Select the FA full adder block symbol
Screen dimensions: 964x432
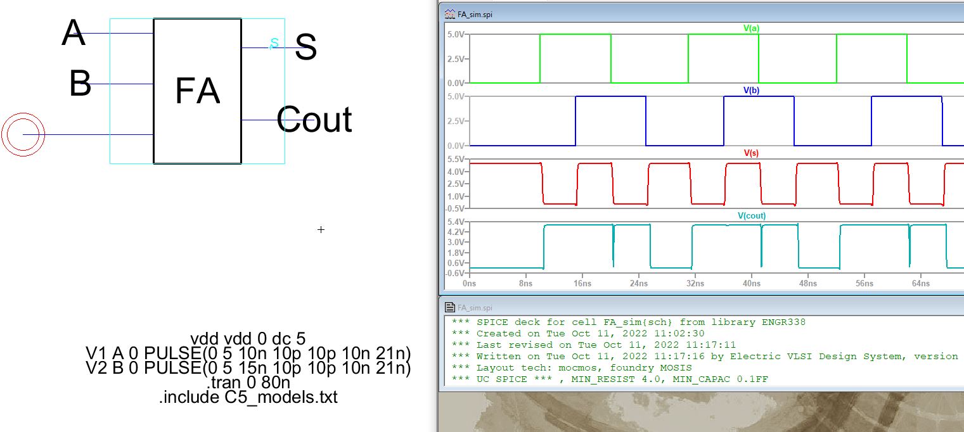click(x=197, y=91)
